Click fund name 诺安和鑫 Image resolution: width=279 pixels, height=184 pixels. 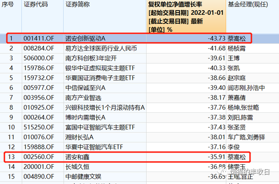[x=77, y=157]
